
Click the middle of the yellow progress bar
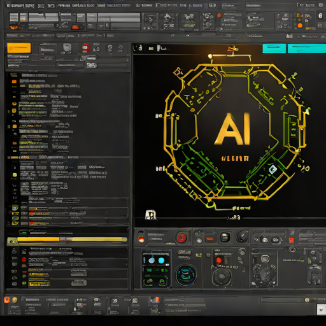pos(67,239)
